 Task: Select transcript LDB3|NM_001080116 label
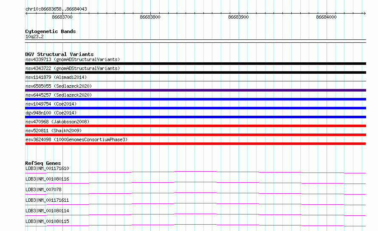point(47,179)
